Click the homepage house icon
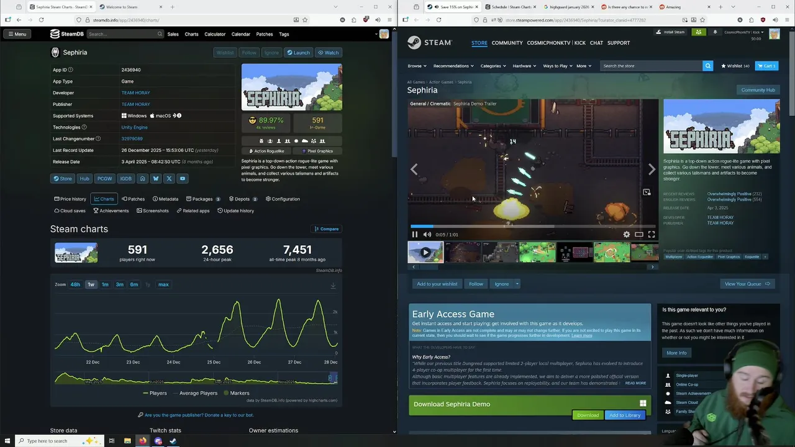795x447 pixels. click(142, 179)
